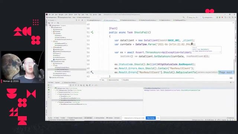Click the red stop icon in top toolbar

[x=222, y=17]
